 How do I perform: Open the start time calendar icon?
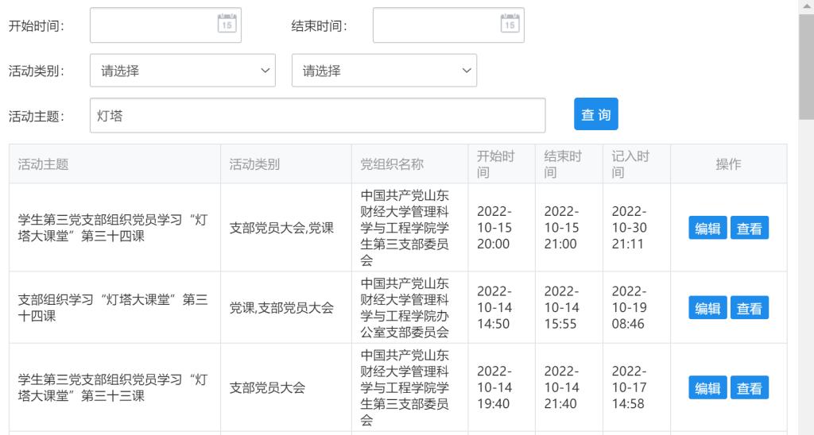(x=227, y=25)
